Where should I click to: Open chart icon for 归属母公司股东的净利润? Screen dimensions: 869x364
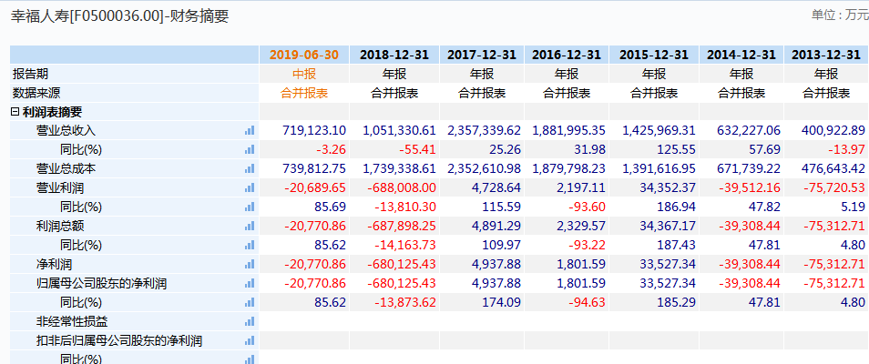point(249,283)
